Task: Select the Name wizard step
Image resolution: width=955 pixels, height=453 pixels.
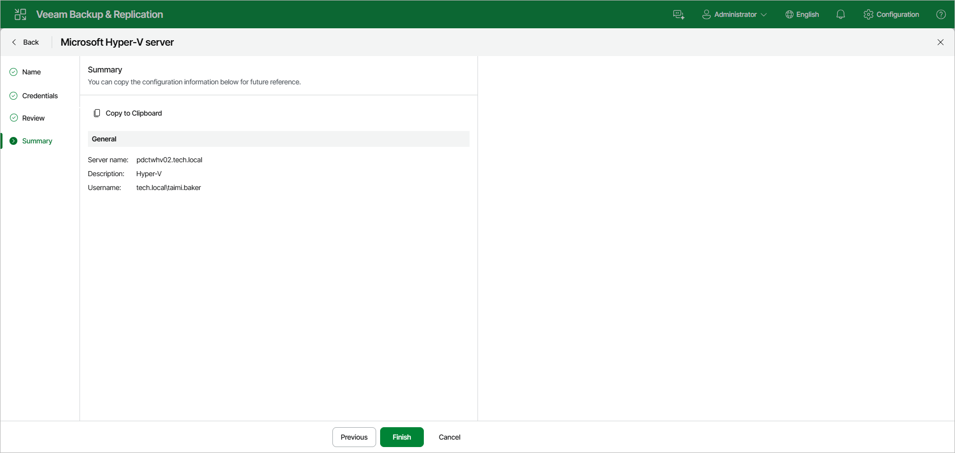Action: point(32,72)
